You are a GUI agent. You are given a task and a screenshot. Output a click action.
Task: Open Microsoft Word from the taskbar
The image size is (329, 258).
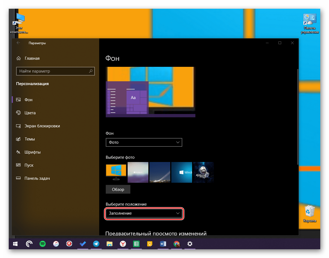(x=163, y=244)
